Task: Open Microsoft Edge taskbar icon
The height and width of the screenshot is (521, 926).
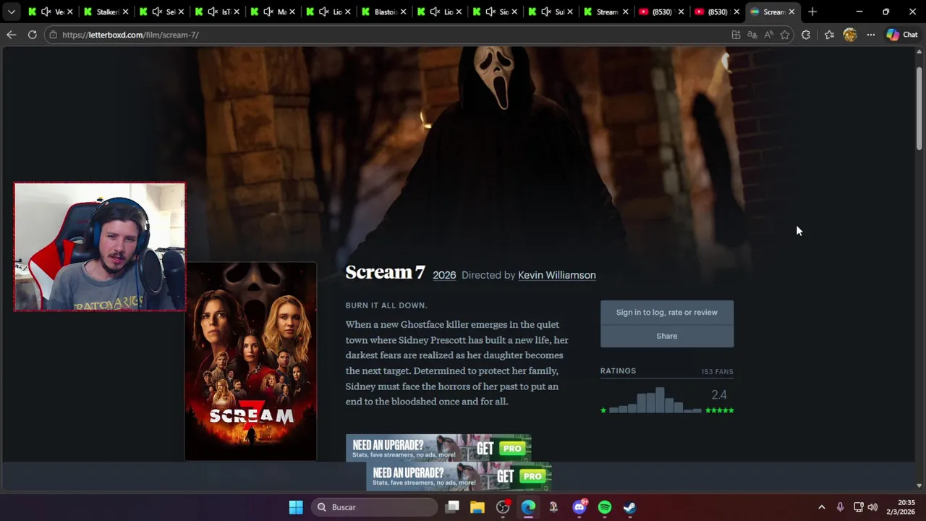Action: 528,507
